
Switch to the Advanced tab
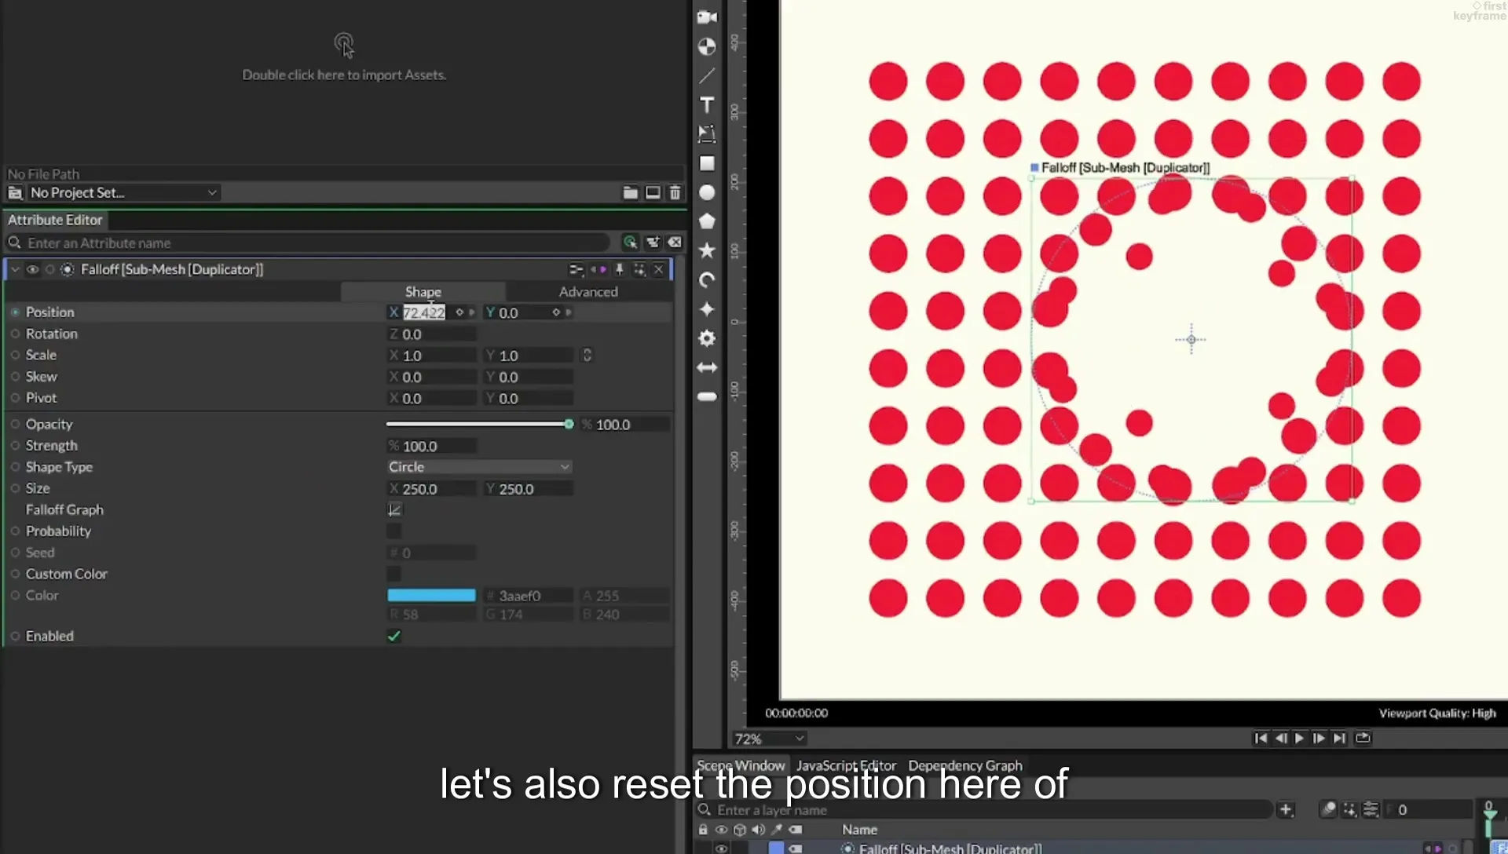[x=588, y=291]
